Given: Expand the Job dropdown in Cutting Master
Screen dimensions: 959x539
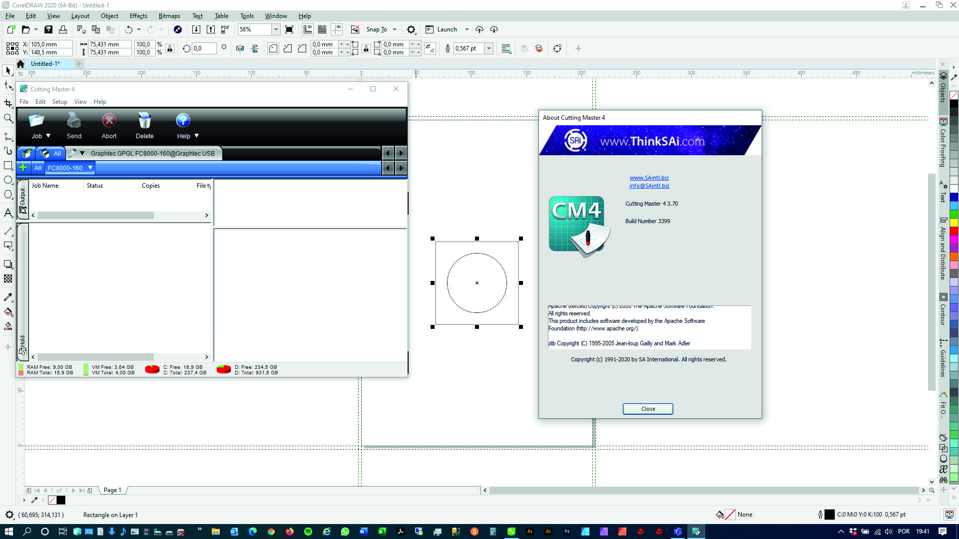Looking at the screenshot, I should point(48,136).
